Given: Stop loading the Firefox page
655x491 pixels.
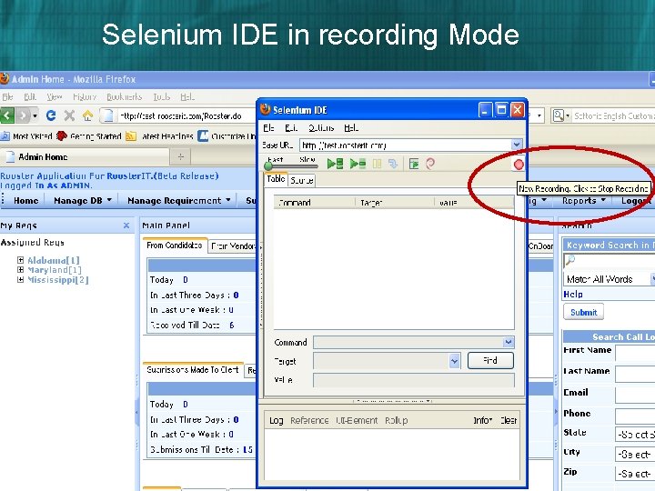Looking at the screenshot, I should [69, 115].
